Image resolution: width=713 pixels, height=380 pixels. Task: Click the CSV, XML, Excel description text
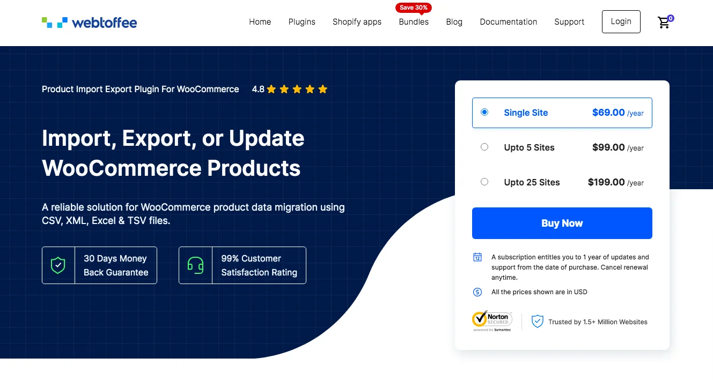click(193, 214)
